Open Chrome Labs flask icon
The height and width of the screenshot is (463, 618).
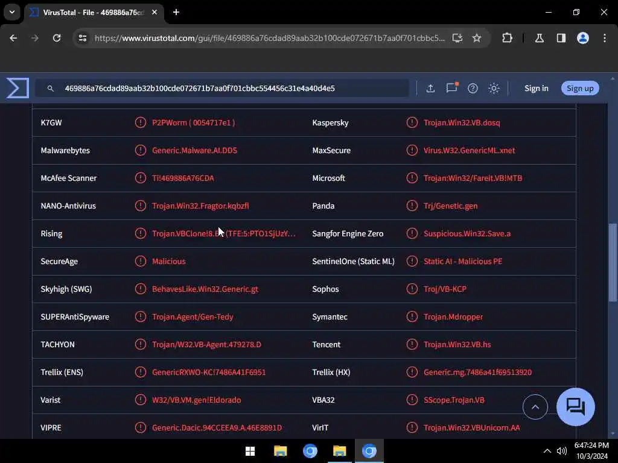click(540, 38)
